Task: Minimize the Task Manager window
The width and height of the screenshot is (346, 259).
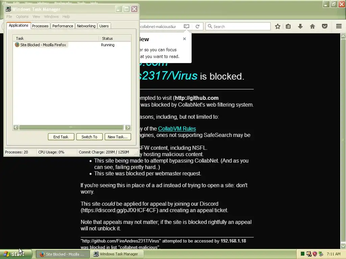Action: [x=119, y=9]
